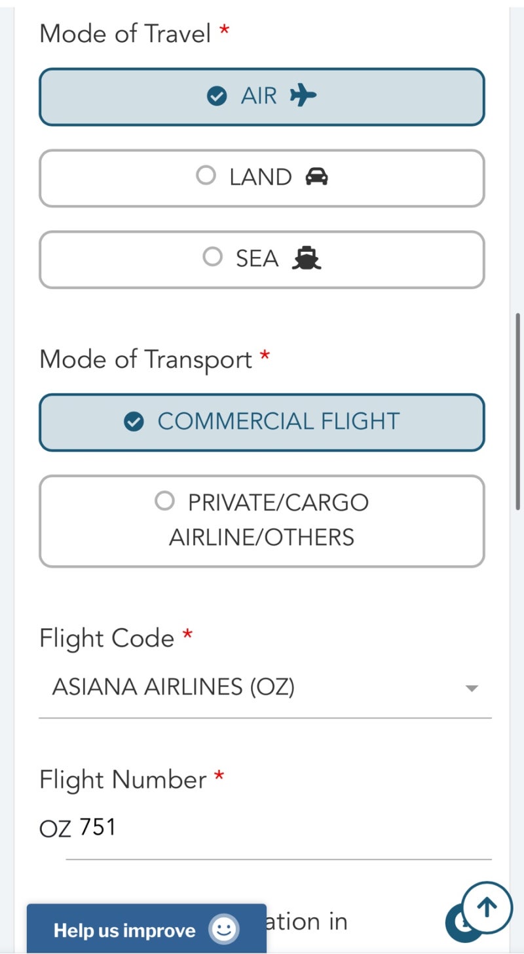Click the airplane icon in AIR option
The image size is (524, 954).
tap(303, 96)
